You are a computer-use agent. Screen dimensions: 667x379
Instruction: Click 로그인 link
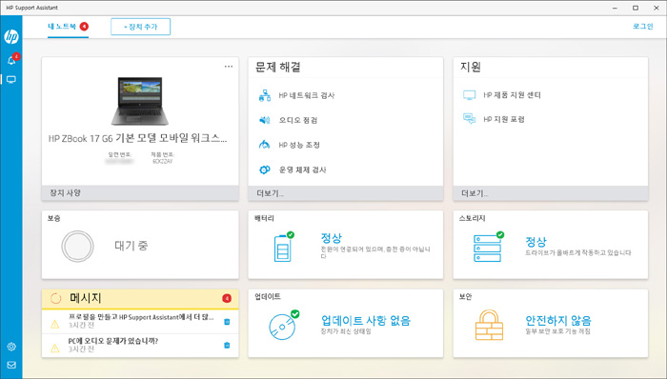642,27
